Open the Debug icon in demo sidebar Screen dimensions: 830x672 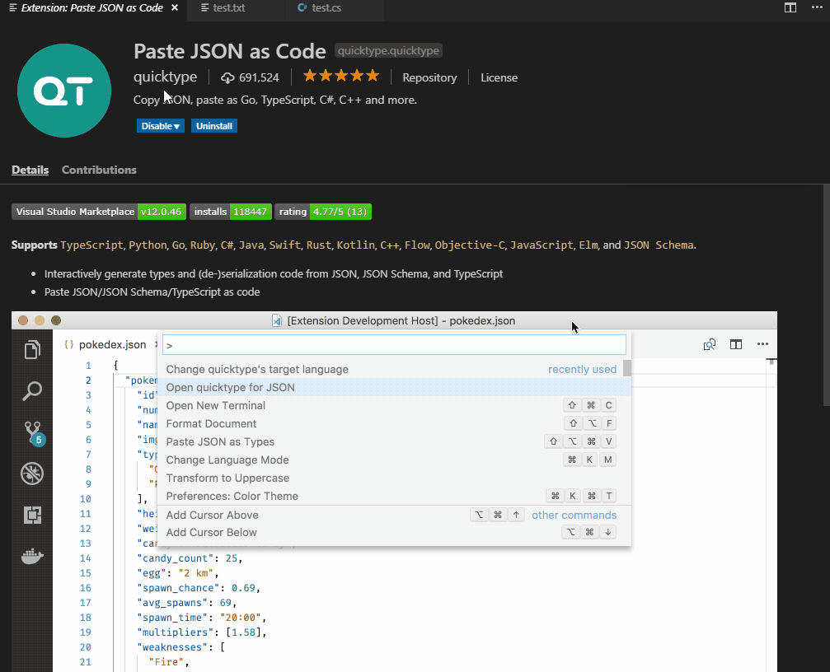point(32,474)
